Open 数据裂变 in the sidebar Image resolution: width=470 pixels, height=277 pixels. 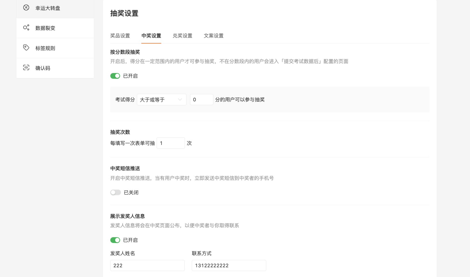coord(55,28)
